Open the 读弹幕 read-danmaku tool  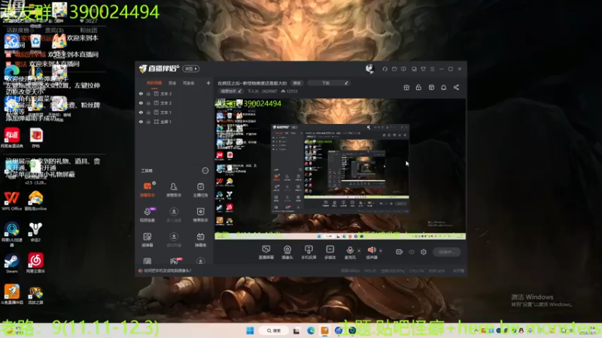tap(147, 240)
